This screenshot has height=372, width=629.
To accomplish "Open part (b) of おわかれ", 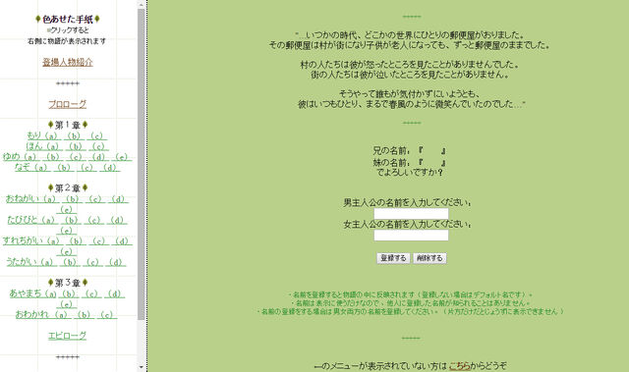I will tap(84, 315).
